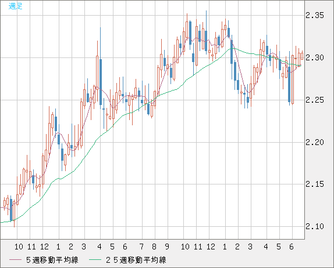Click the 2.35 price axis label
This screenshot has height=268, width=334.
pyautogui.click(x=315, y=15)
